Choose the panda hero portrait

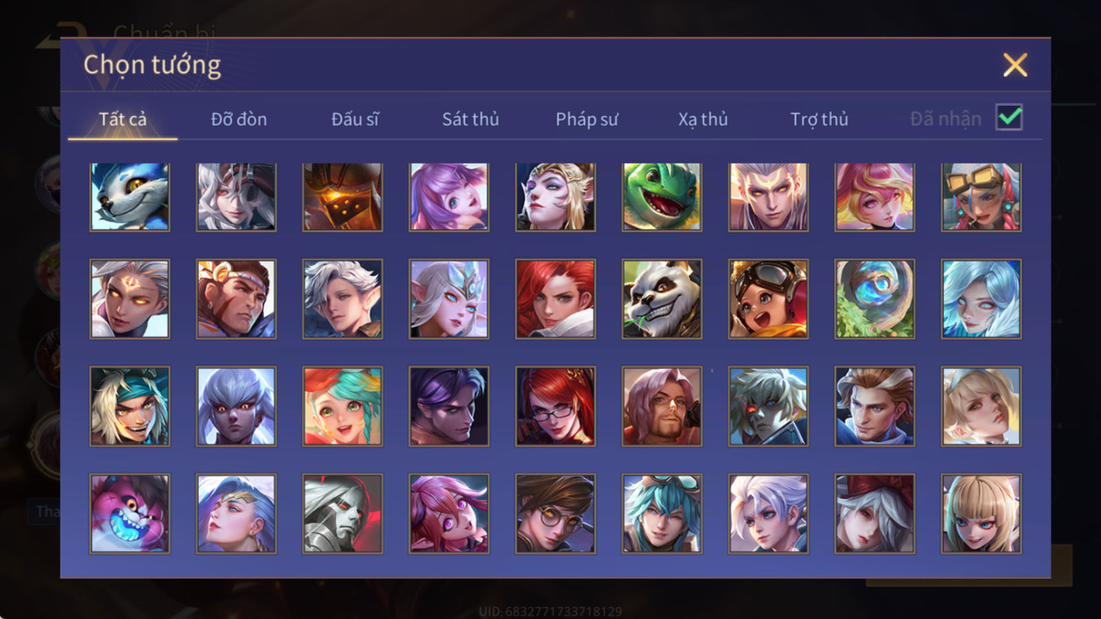[662, 298]
